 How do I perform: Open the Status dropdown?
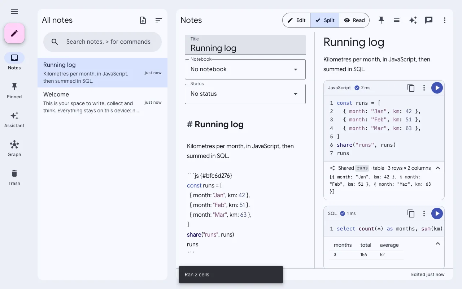[x=245, y=94]
